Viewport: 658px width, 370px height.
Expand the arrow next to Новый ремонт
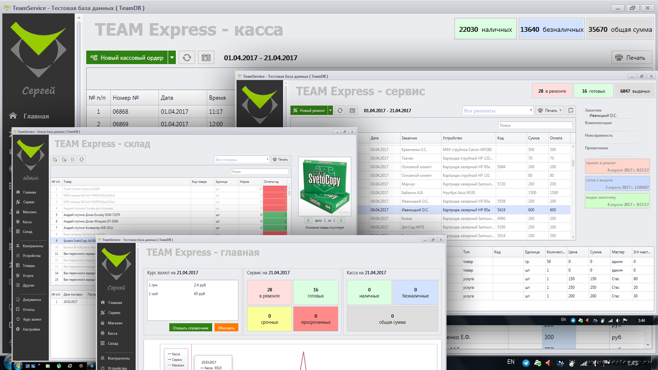tap(330, 110)
